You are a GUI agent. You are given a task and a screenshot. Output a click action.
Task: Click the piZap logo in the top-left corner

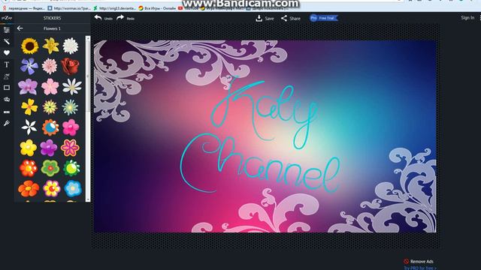pos(7,18)
